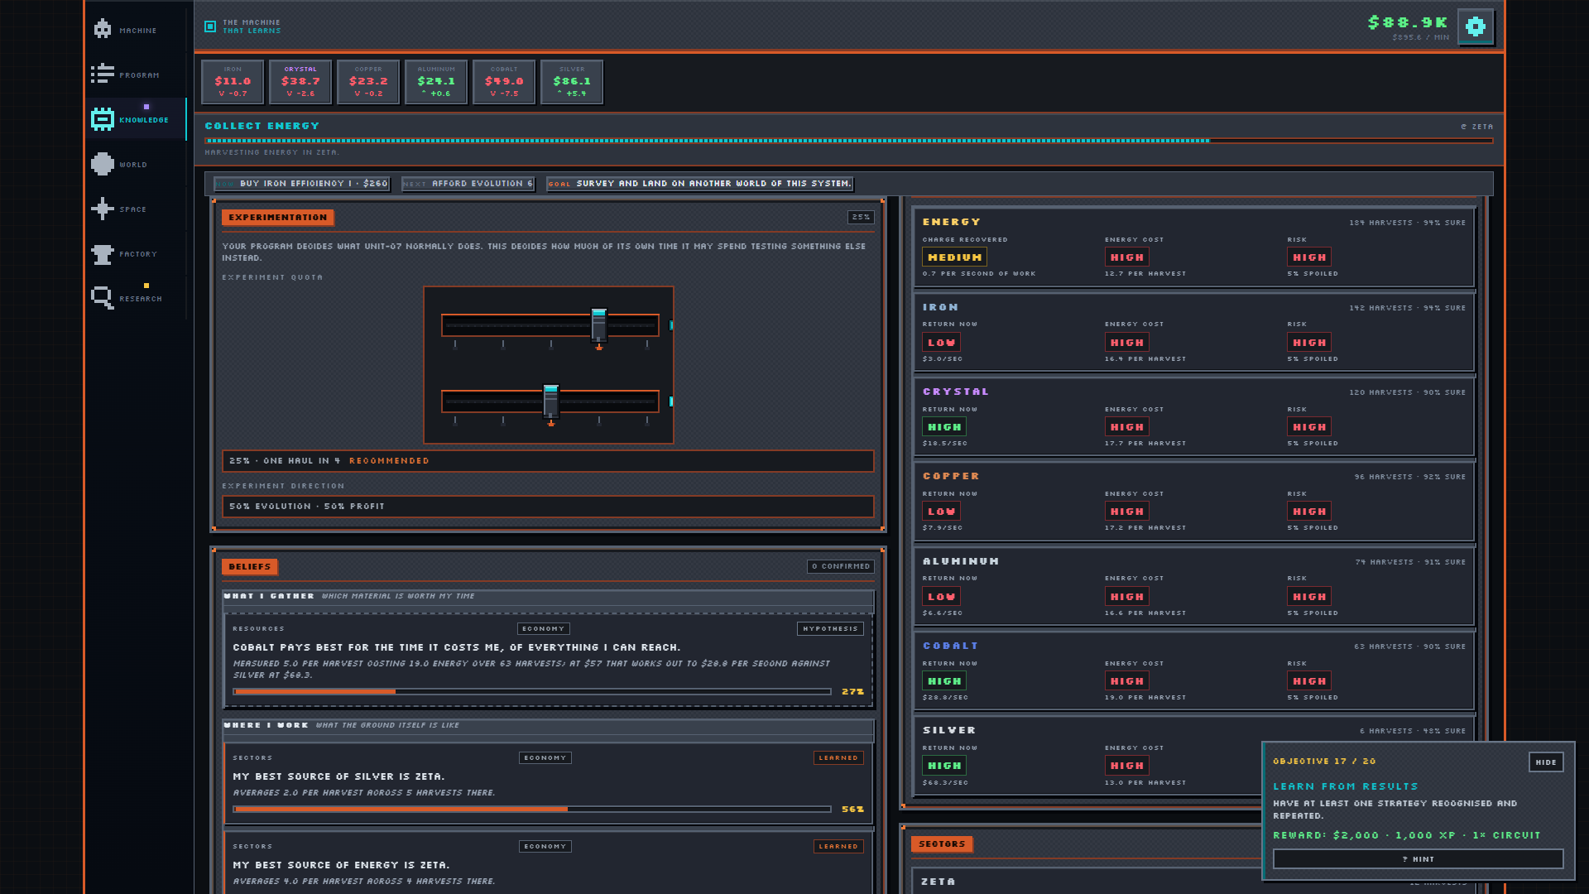
Task: Click the upper experiment quota slider handle
Action: [599, 324]
